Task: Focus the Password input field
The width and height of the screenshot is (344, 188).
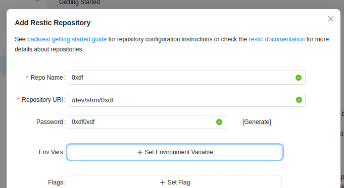Action: (147, 122)
